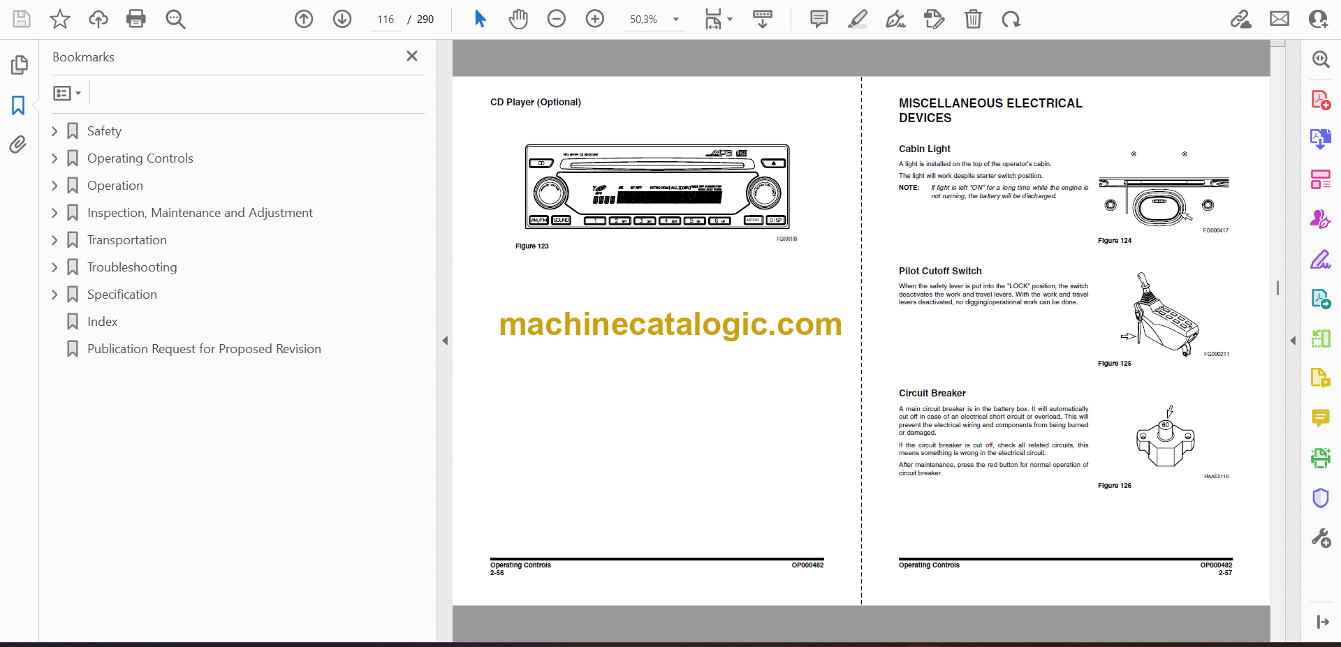Viewport: 1341px width, 647px height.
Task: Open Publication Request for Proposed Revision
Action: (204, 349)
